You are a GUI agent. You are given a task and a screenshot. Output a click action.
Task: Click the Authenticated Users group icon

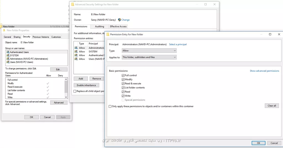[x=8, y=52]
